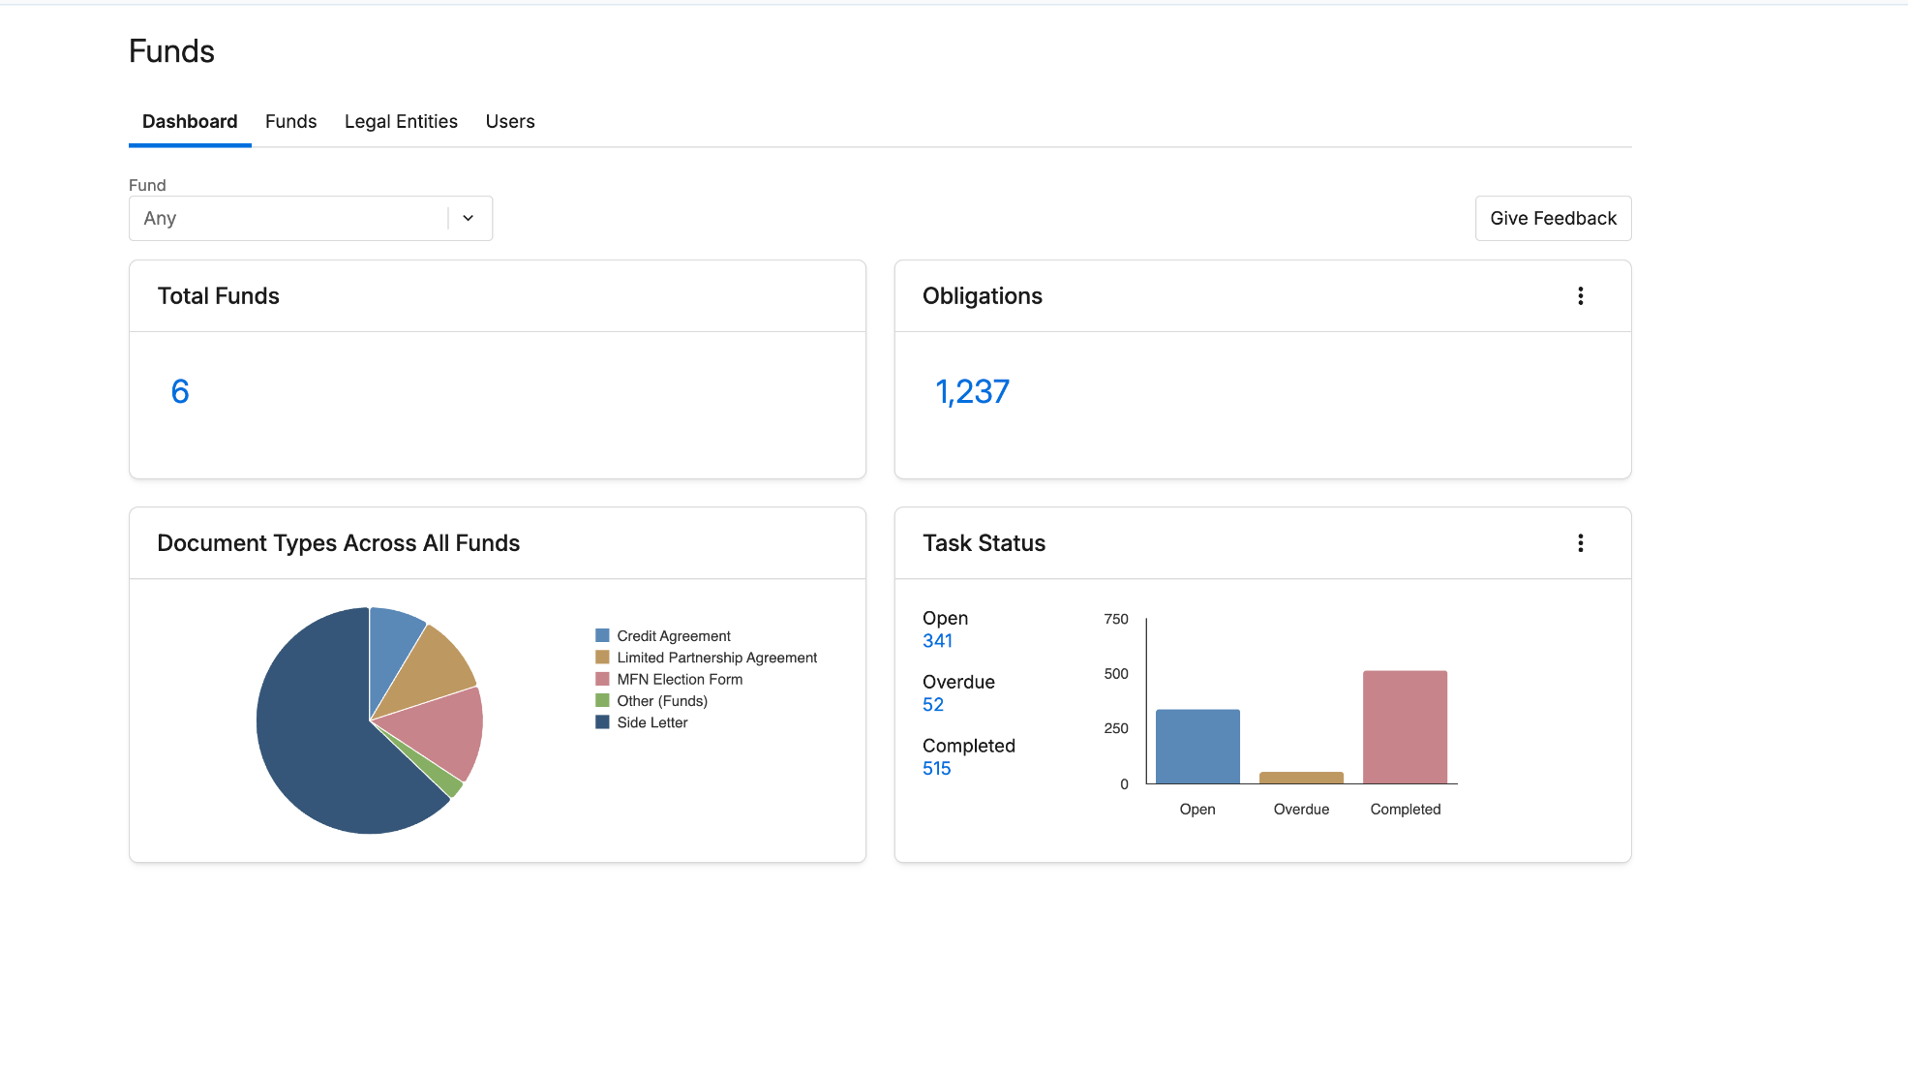Open the Total Funds count 6
The width and height of the screenshot is (1908, 1072).
point(180,392)
